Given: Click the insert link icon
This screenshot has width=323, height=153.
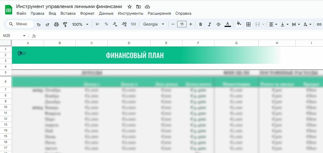Looking at the screenshot, I should 319,24.
